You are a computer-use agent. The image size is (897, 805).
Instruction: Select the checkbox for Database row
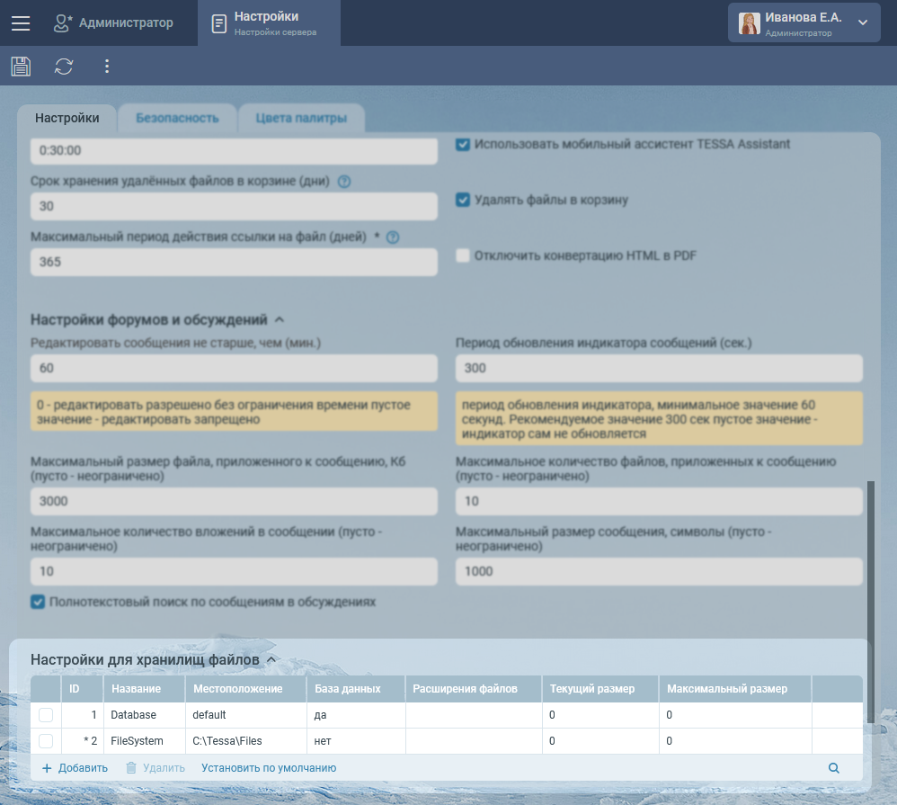pos(46,715)
